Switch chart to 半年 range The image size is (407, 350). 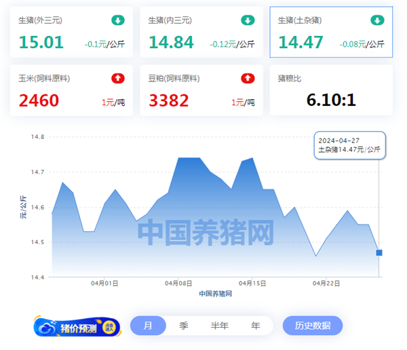pyautogui.click(x=219, y=326)
